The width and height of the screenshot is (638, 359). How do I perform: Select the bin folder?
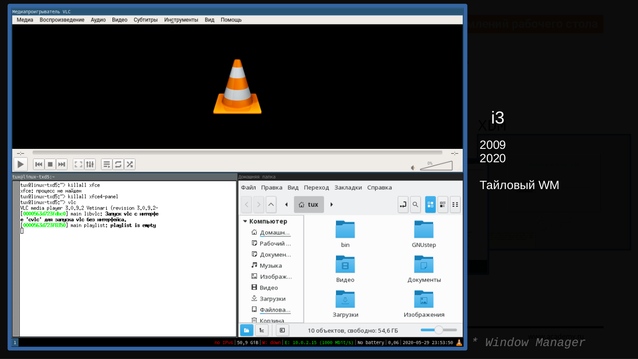pos(345,234)
